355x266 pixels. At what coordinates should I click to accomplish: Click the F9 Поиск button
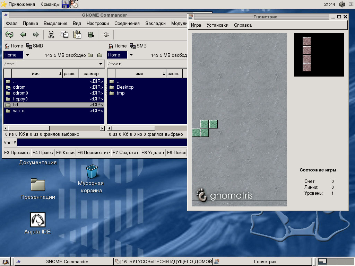(176, 152)
